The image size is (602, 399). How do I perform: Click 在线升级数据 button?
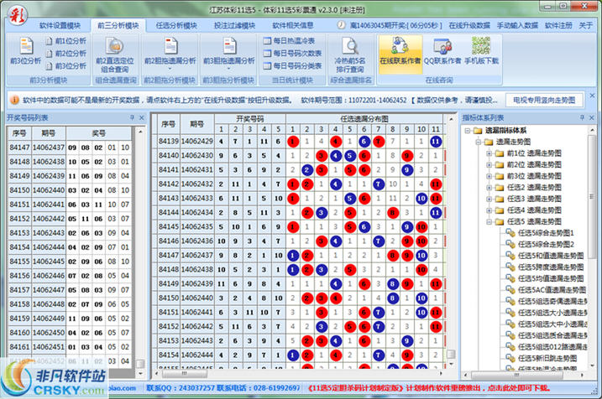(469, 25)
